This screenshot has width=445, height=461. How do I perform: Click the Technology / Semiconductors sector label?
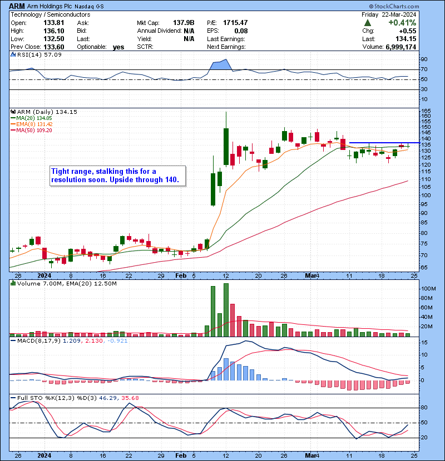coord(51,14)
